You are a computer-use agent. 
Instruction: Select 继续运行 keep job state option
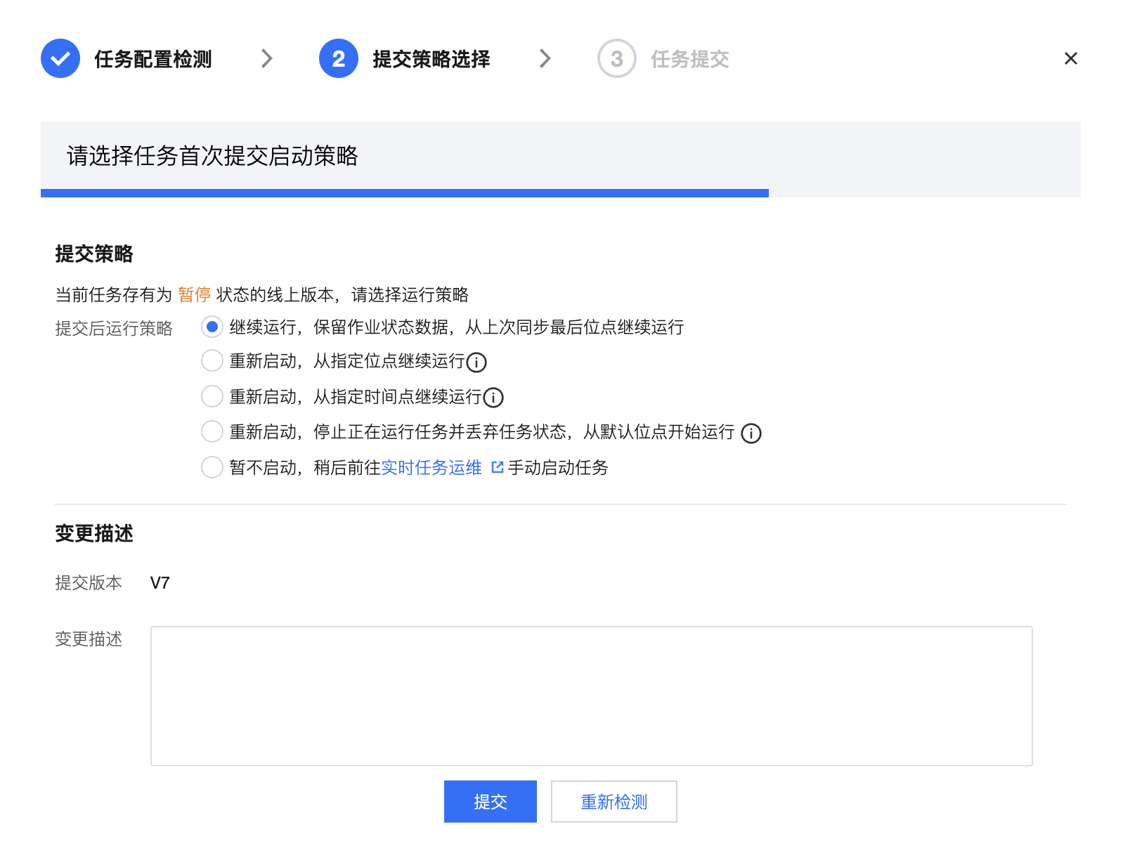tap(212, 327)
